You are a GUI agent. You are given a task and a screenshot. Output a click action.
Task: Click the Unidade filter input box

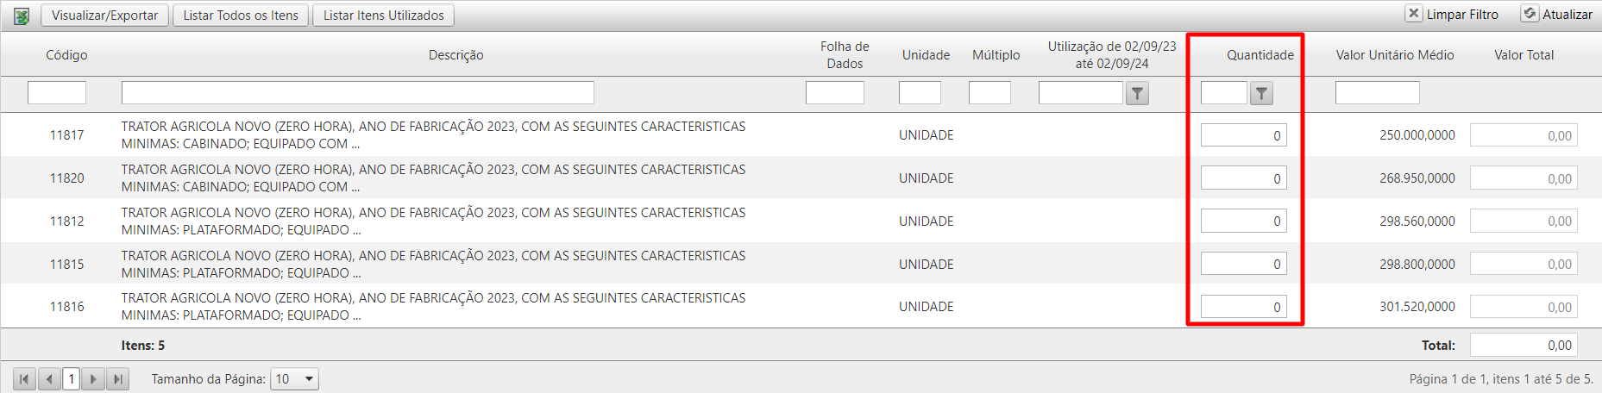(x=920, y=93)
